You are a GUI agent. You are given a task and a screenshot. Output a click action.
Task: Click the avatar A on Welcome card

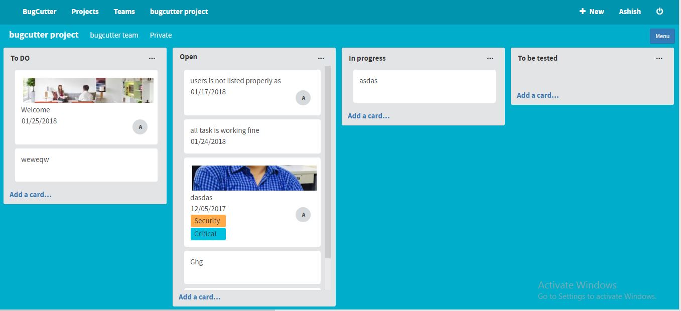(140, 127)
